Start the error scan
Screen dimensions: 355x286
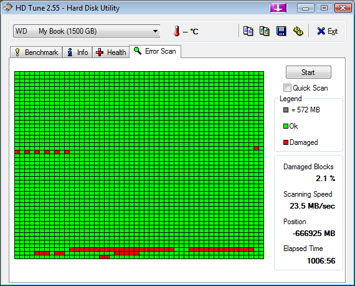click(x=308, y=72)
